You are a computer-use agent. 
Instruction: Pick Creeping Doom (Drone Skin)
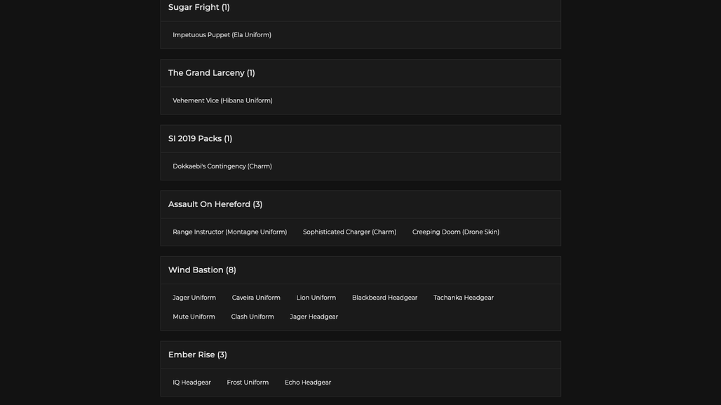456,232
